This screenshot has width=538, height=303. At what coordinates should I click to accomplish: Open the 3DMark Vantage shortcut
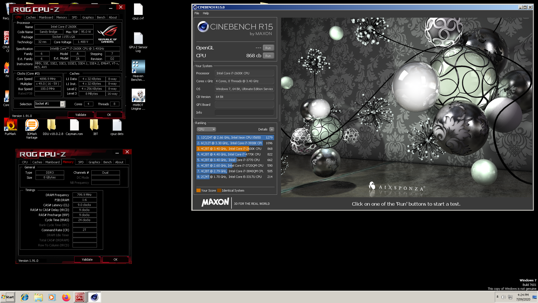[32, 129]
